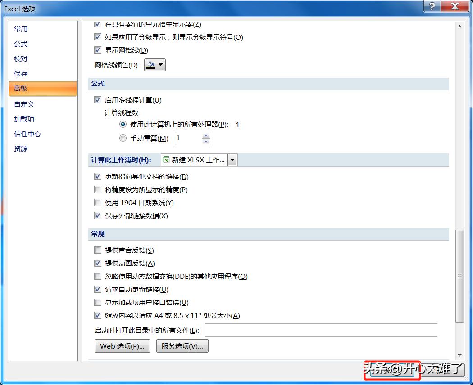Open 服务选项 dialog button
Screen dimensions: 473x385
[182, 346]
